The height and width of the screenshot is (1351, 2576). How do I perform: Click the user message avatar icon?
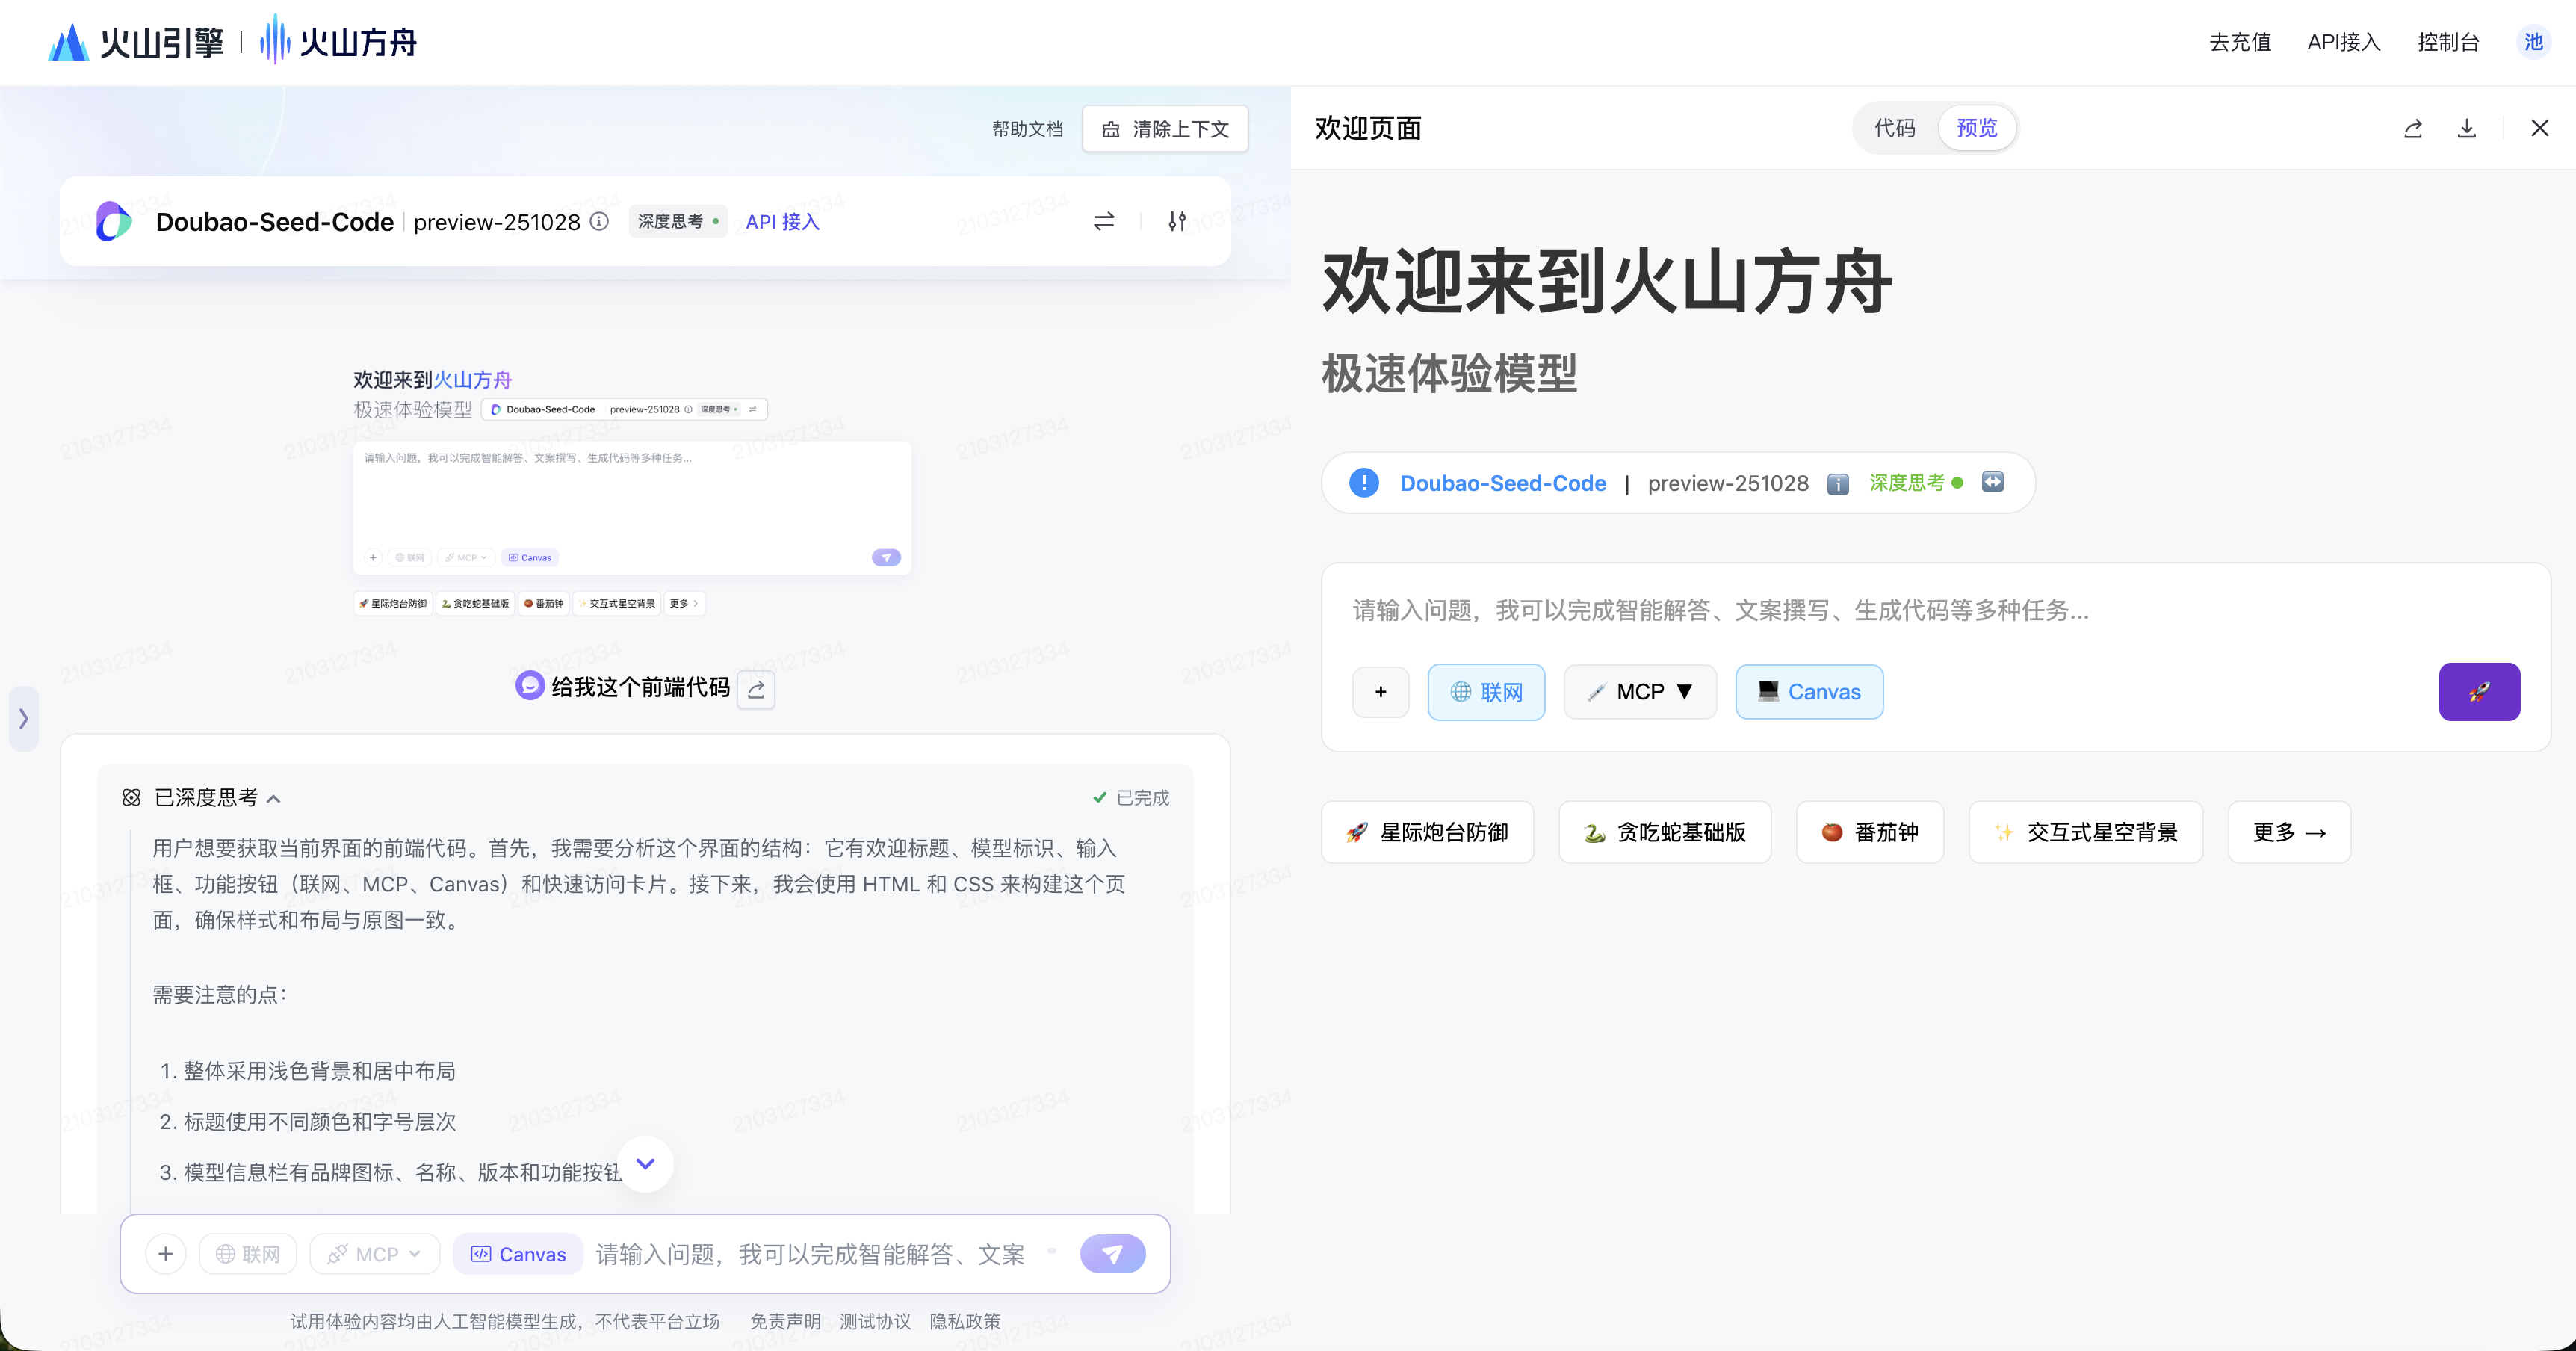tap(529, 685)
